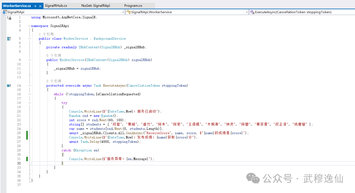
Task: Click the WorkerService class icon in navigation bar
Action: click(129, 12)
